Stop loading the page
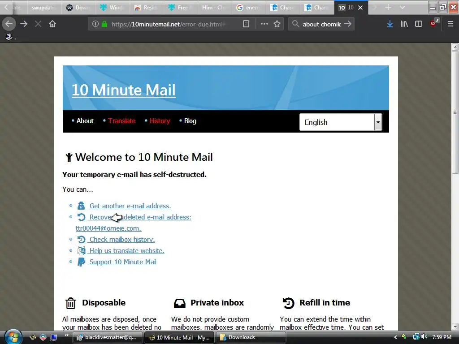This screenshot has height=344, width=459. (x=38, y=24)
